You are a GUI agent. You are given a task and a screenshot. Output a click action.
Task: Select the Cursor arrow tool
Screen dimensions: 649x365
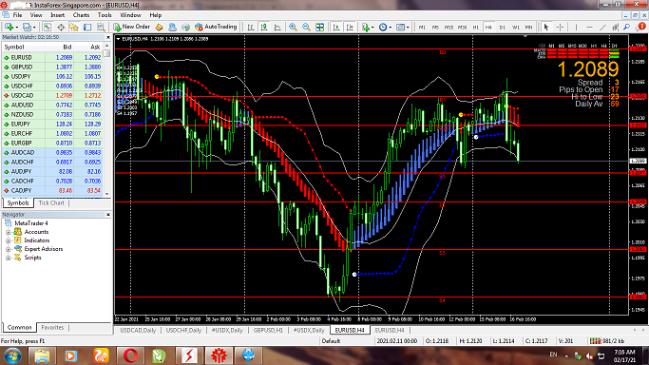[546, 27]
